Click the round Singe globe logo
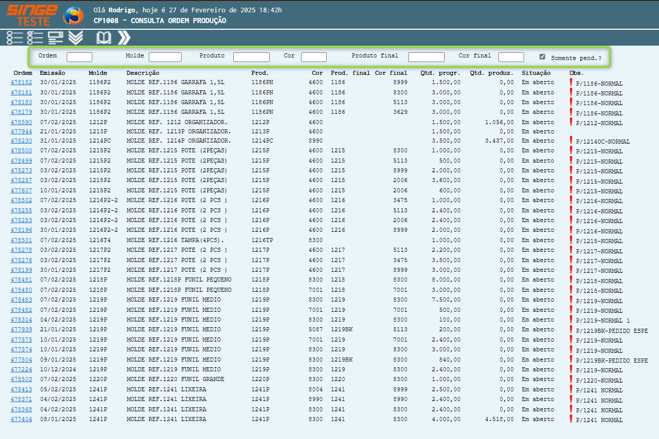This screenshot has width=659, height=439. click(x=73, y=16)
